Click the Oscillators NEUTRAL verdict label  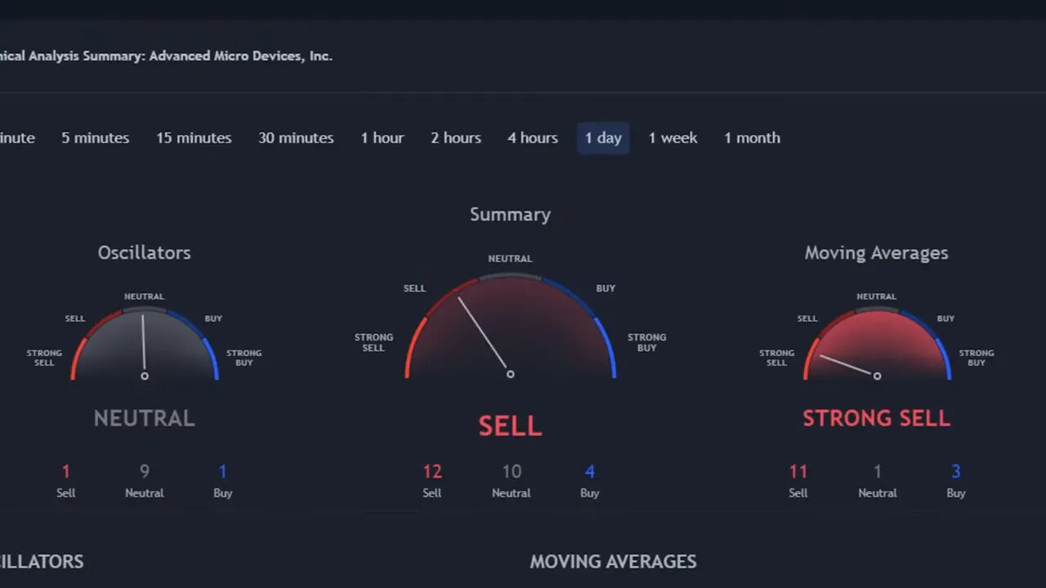(144, 417)
